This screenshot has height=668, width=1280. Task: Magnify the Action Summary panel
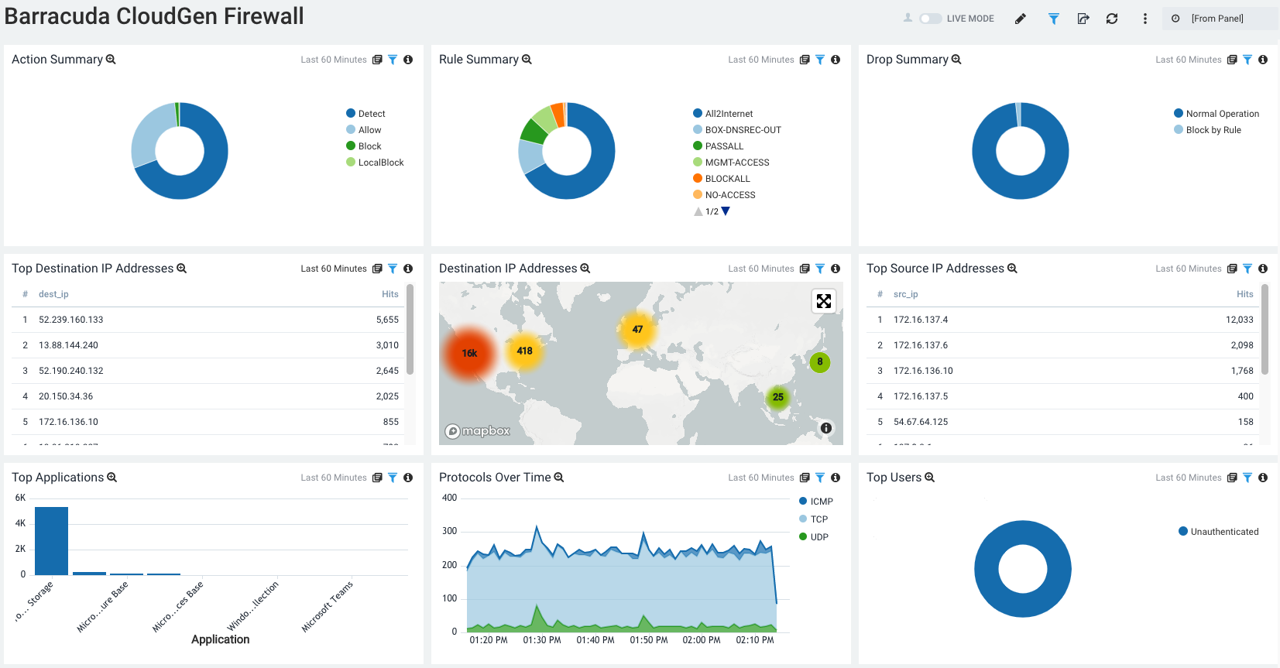click(x=111, y=60)
